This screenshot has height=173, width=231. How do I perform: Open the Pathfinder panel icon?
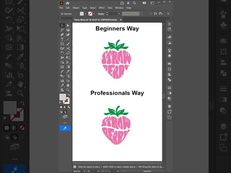tap(169, 80)
